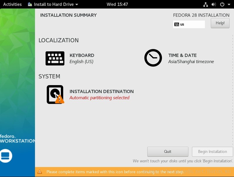Open the Installation Destination disk icon
Image resolution: width=234 pixels, height=177 pixels.
pos(55,95)
